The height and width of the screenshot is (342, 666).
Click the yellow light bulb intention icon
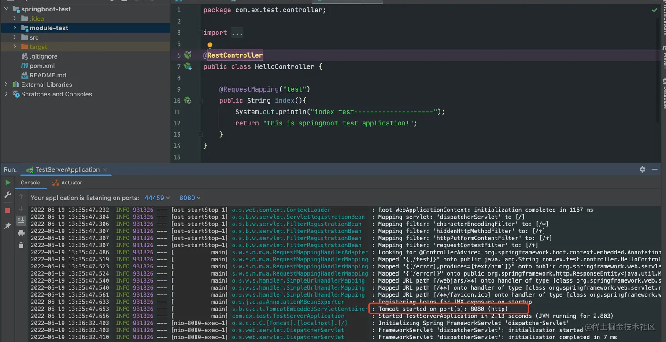point(210,45)
